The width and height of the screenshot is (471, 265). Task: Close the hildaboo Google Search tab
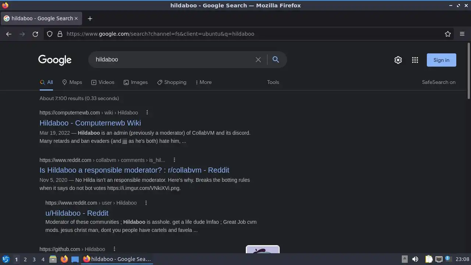[x=76, y=18]
